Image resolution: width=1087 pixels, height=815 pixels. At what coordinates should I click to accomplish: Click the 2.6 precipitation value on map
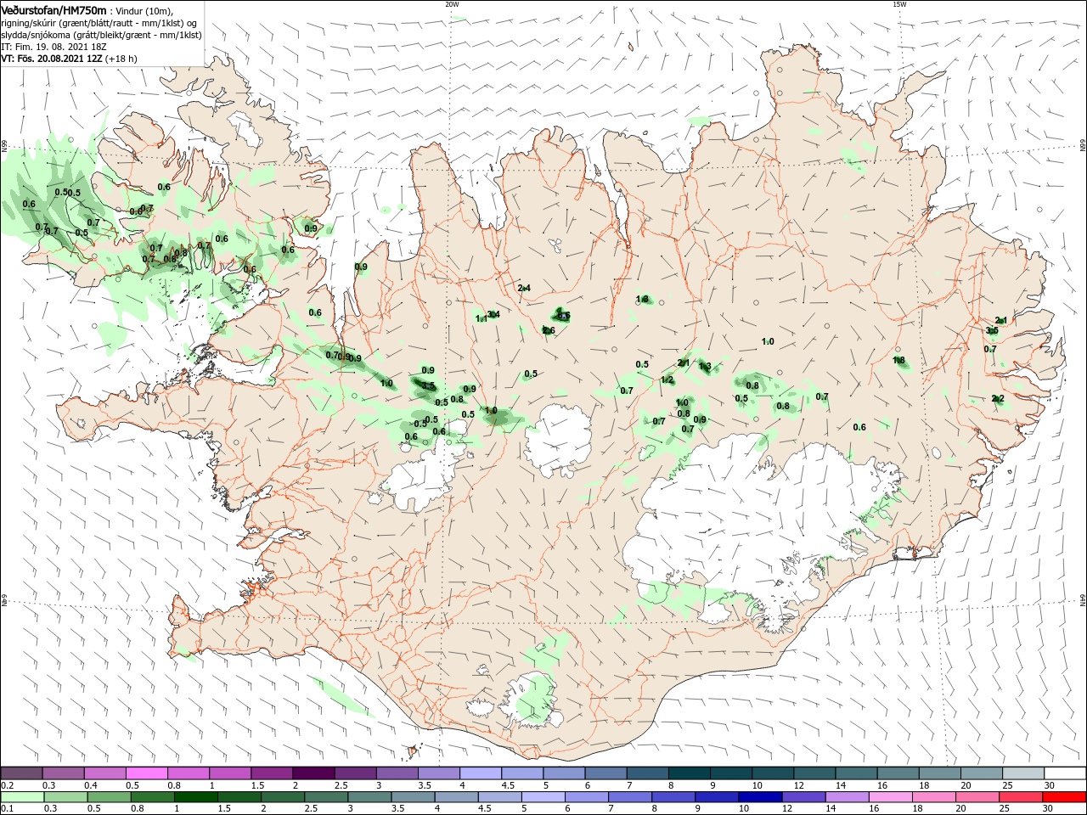click(x=549, y=331)
